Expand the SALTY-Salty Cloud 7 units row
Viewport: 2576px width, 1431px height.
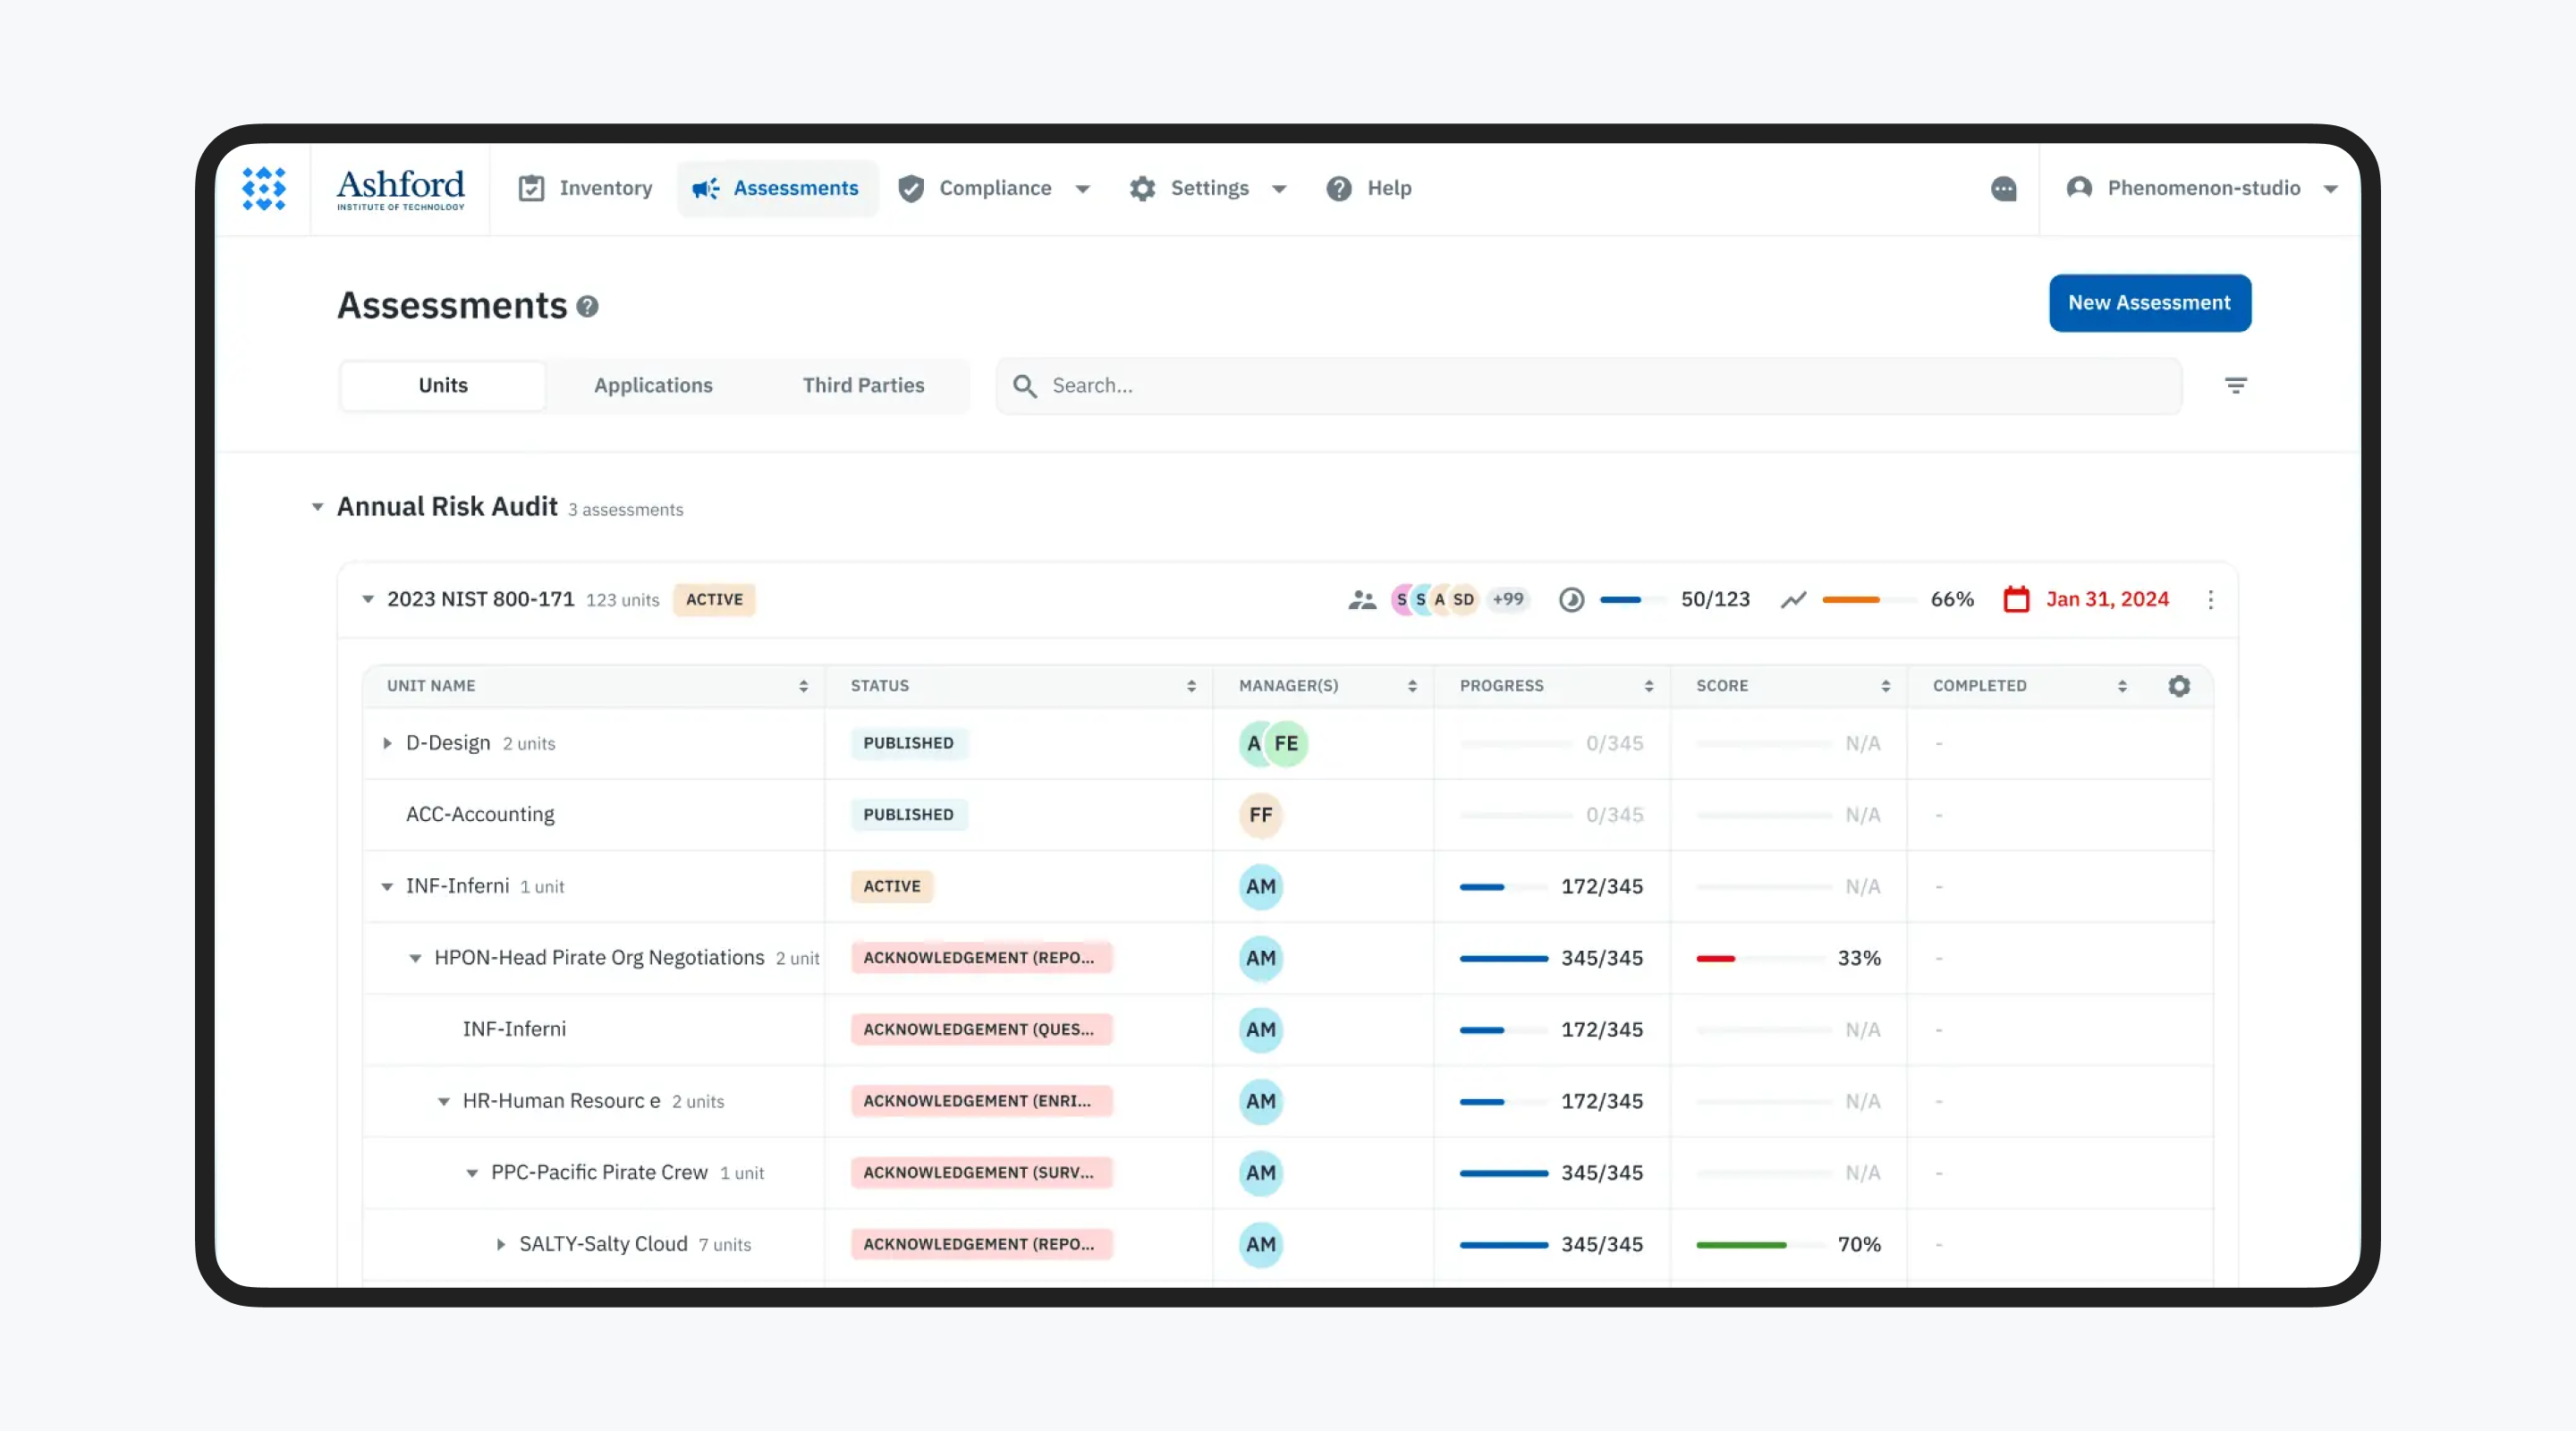(x=500, y=1245)
